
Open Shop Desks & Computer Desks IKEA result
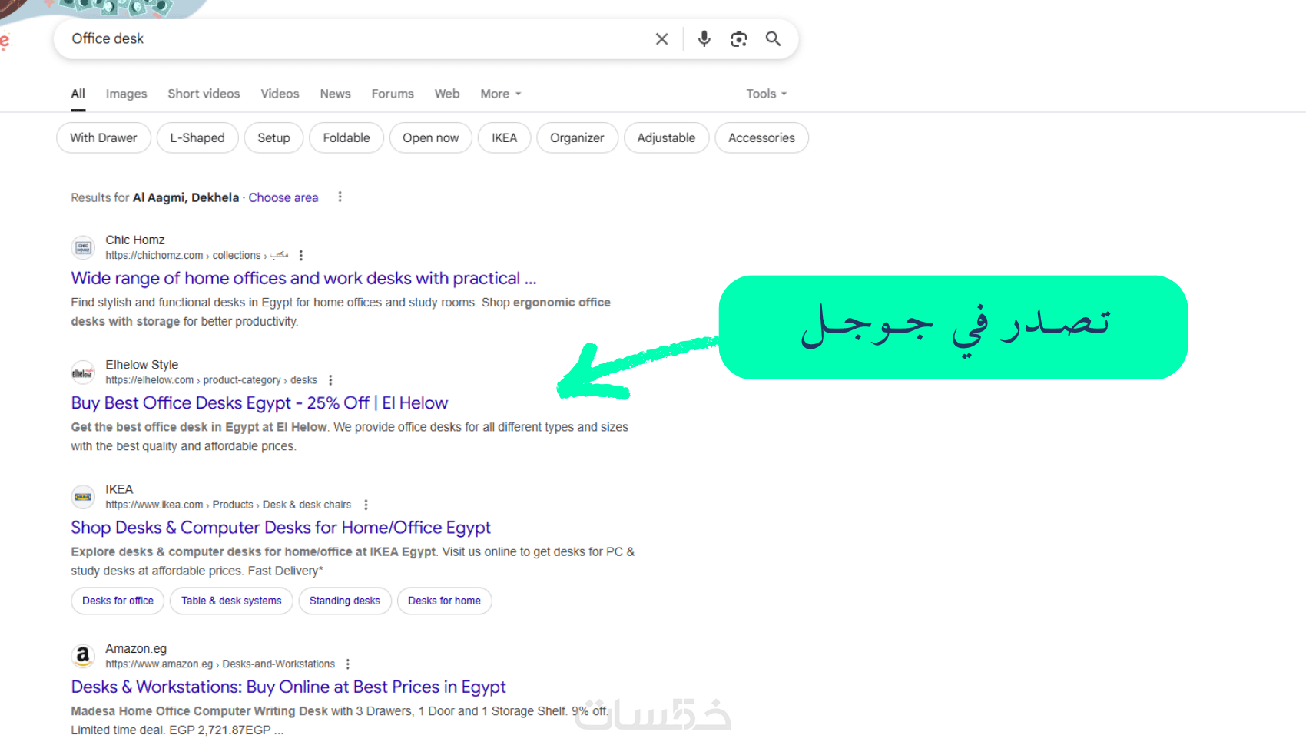pyautogui.click(x=281, y=528)
